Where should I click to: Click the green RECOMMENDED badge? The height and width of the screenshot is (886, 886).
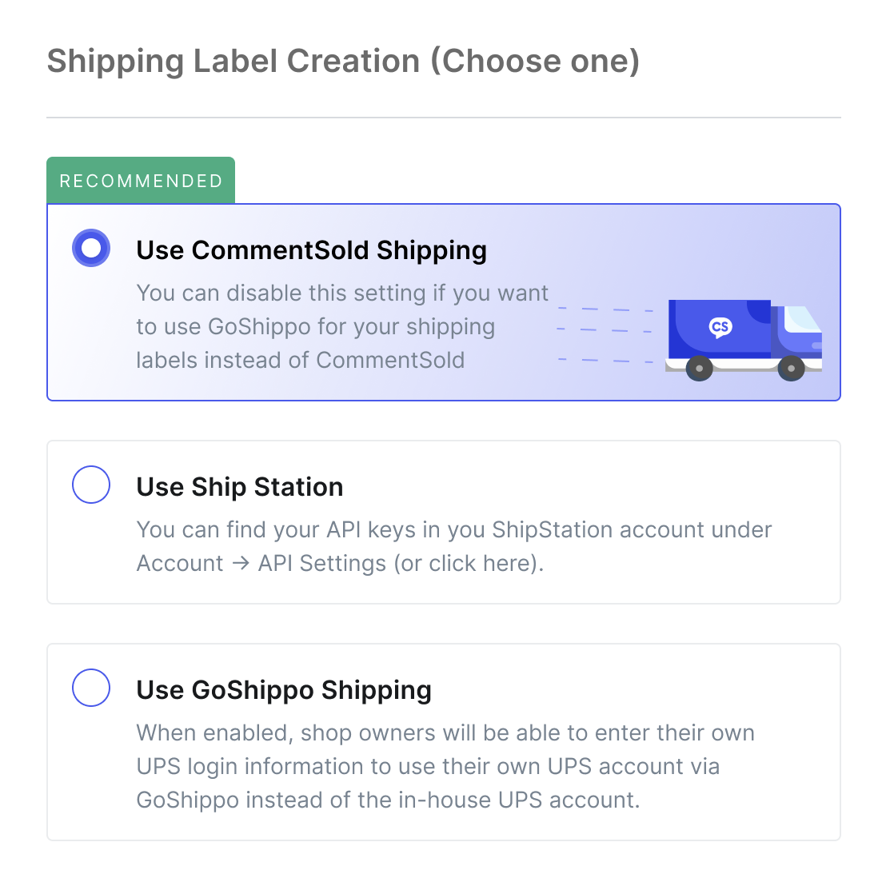click(x=141, y=180)
